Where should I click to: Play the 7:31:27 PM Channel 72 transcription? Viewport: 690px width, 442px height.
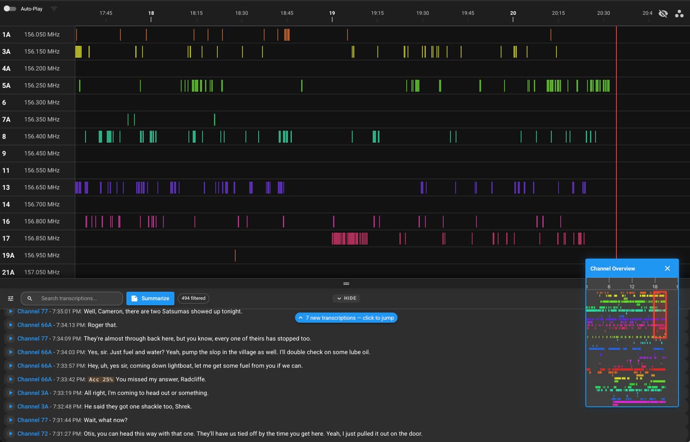coord(11,434)
